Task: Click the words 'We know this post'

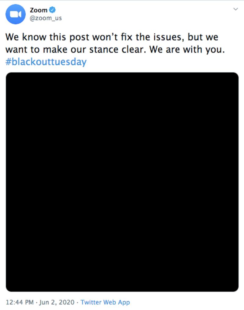Action: (x=45, y=37)
